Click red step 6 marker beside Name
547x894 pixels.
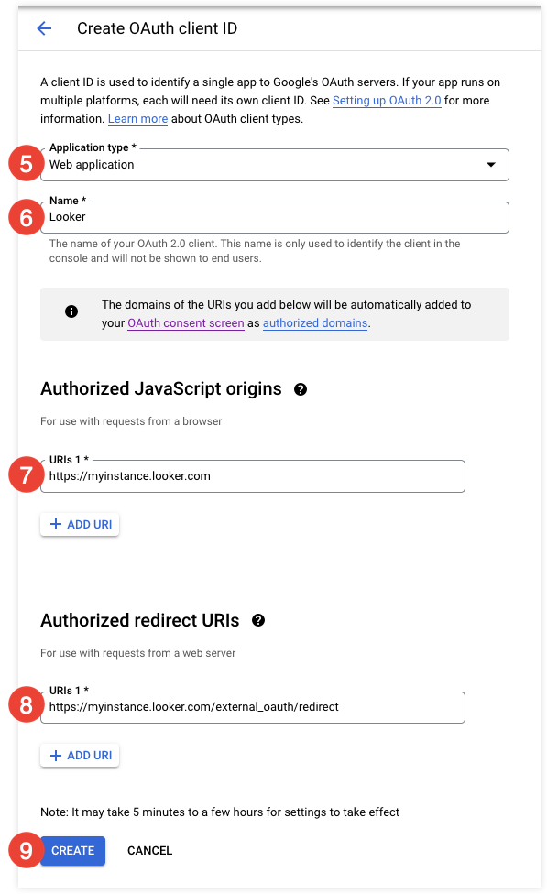pos(27,217)
